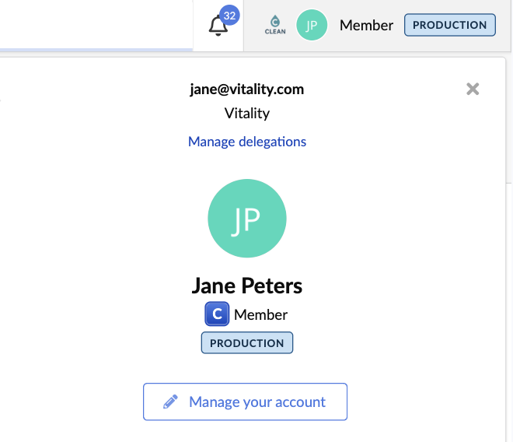The width and height of the screenshot is (513, 442).
Task: Click the 32 unread notifications badge
Action: [x=229, y=15]
